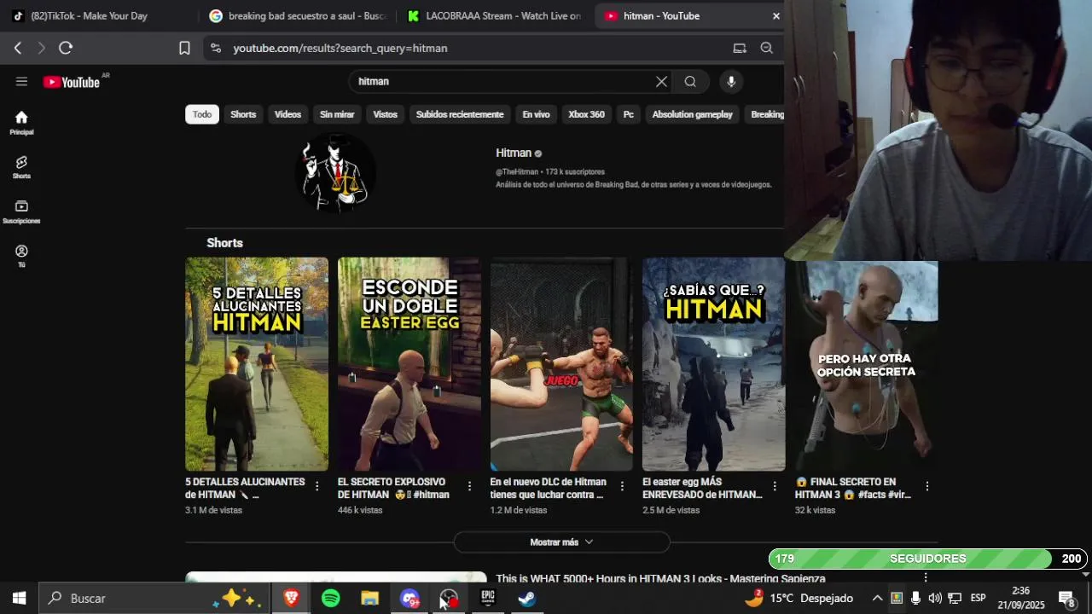Open Suscripciones in the YouTube sidebar
1092x614 pixels.
click(21, 212)
